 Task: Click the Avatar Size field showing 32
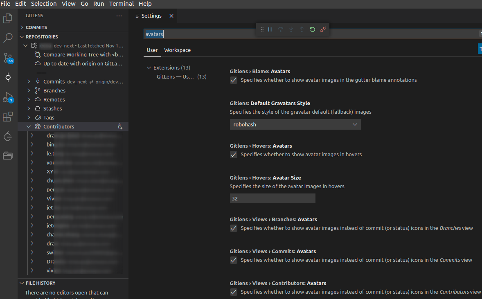pyautogui.click(x=273, y=198)
